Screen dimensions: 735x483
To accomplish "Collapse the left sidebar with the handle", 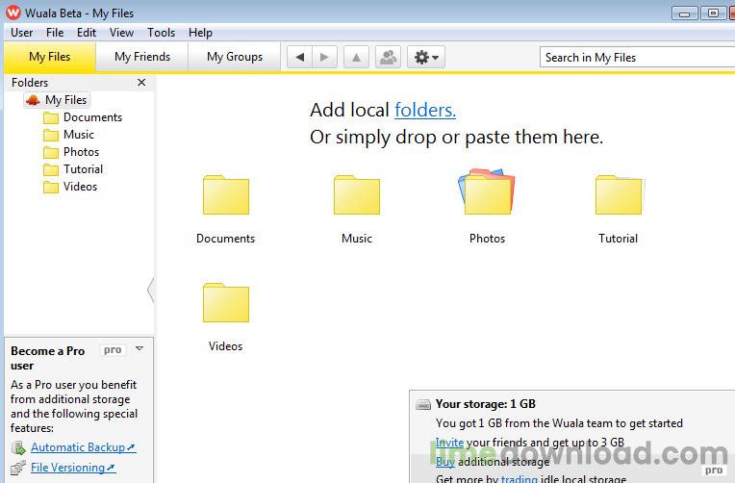I will 151,289.
